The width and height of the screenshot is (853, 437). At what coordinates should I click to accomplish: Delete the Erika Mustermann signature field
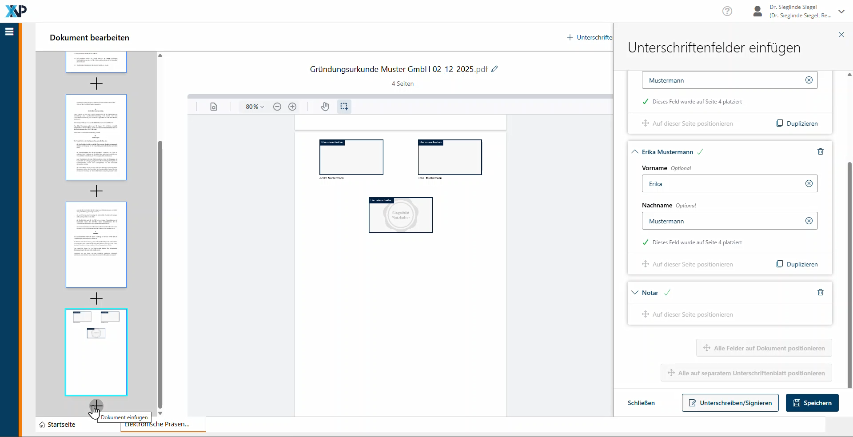point(820,152)
